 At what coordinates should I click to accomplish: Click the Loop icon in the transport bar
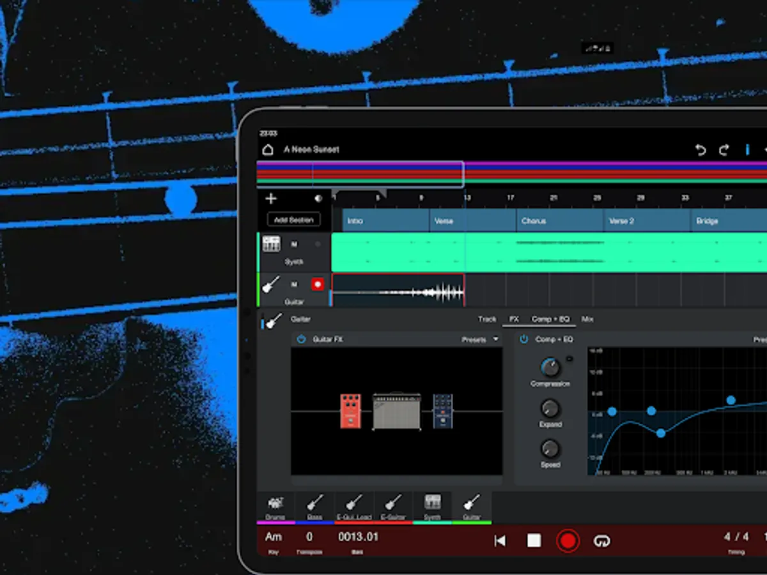point(601,540)
